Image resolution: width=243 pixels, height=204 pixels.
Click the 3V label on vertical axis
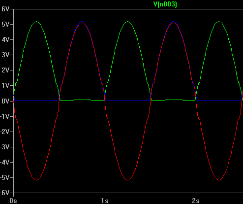click(5, 55)
